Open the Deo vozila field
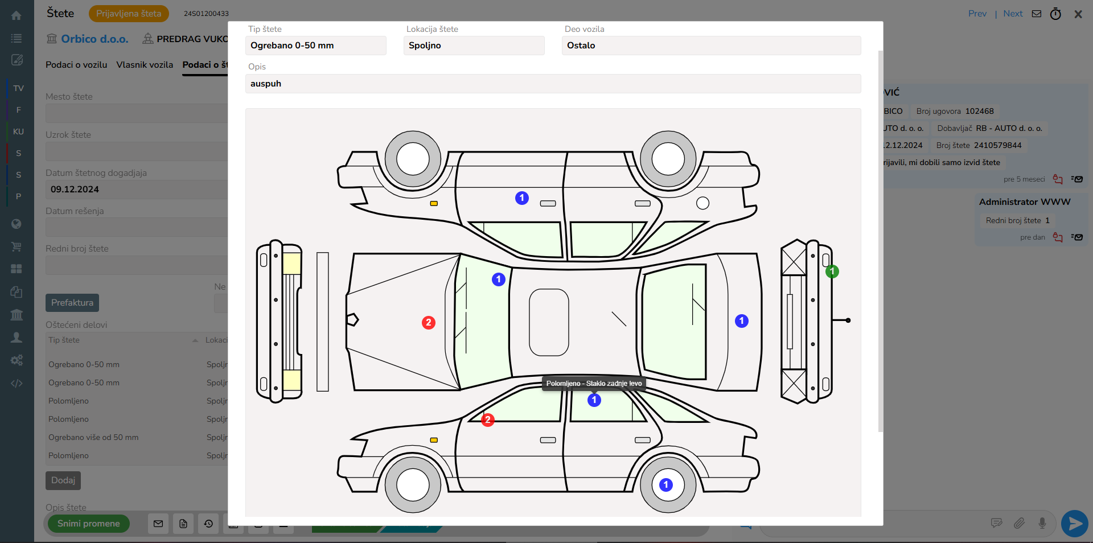The height and width of the screenshot is (543, 1093). pyautogui.click(x=712, y=46)
